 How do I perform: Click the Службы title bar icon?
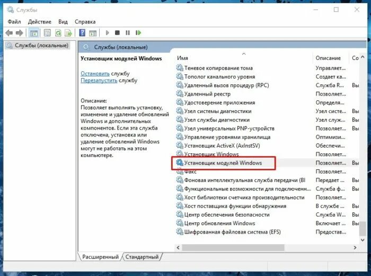point(10,10)
